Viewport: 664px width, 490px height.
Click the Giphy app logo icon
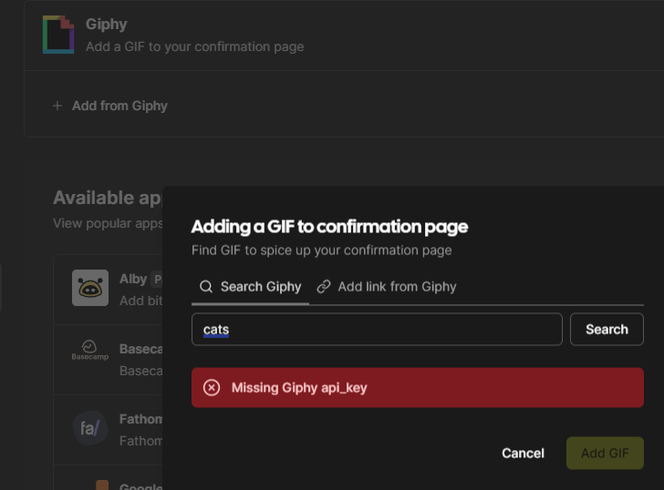(x=58, y=35)
